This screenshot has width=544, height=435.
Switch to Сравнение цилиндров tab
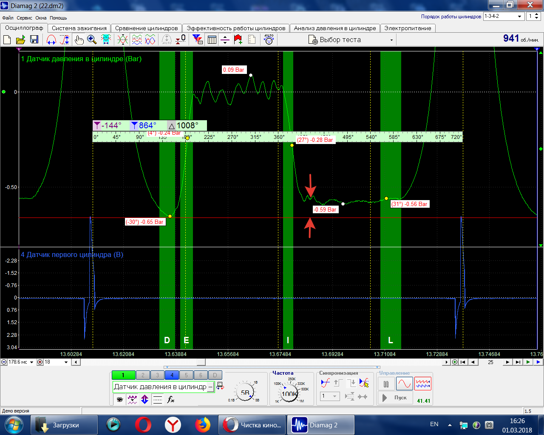tap(147, 28)
